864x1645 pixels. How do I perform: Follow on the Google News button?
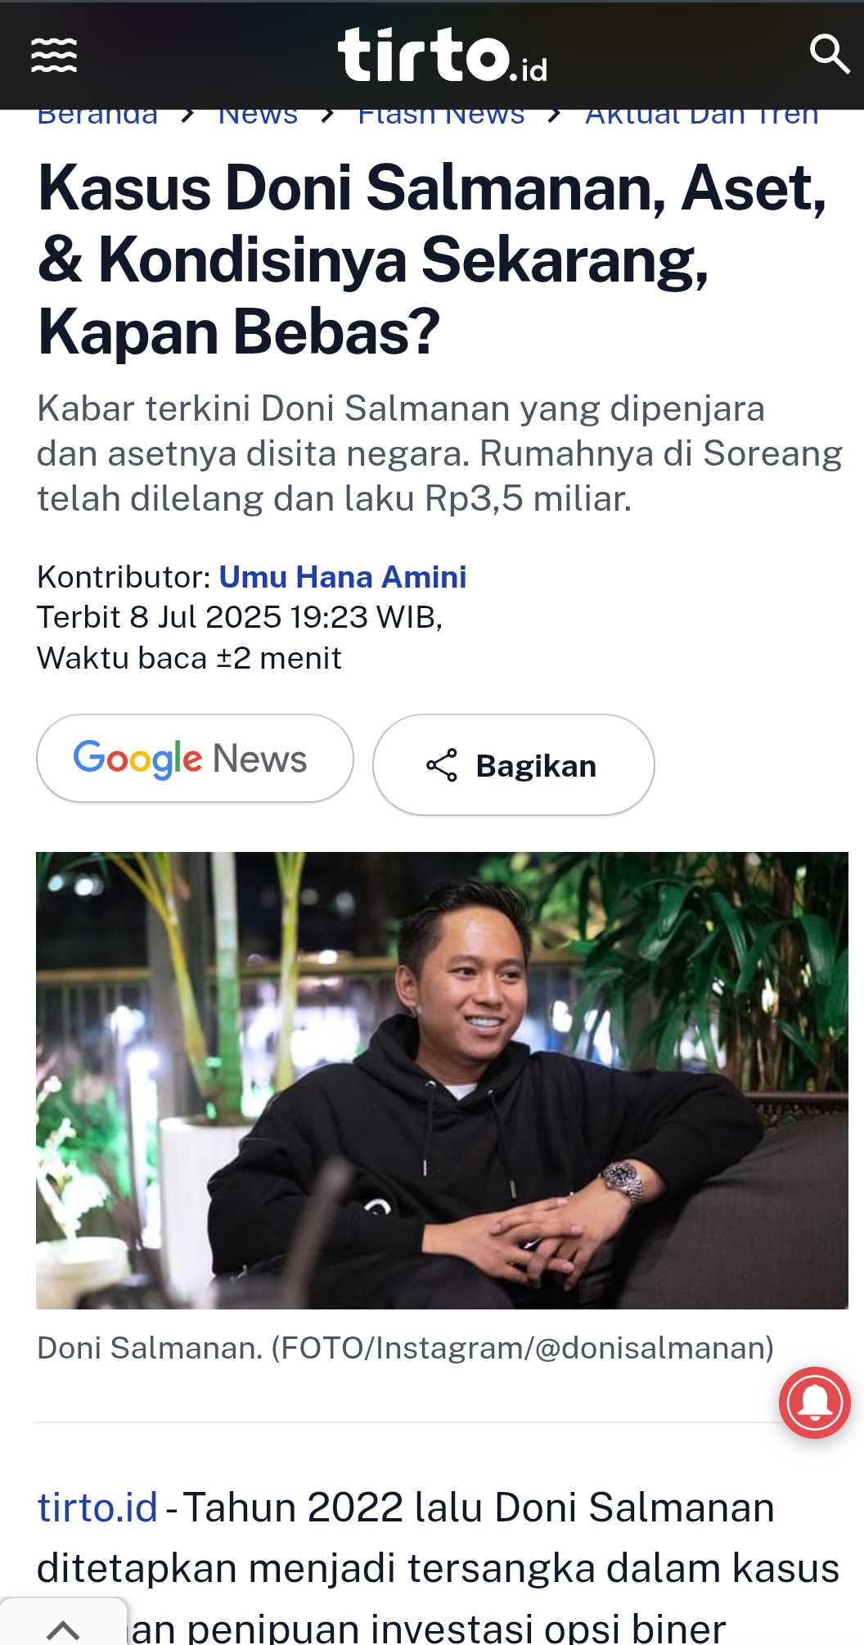(x=195, y=758)
